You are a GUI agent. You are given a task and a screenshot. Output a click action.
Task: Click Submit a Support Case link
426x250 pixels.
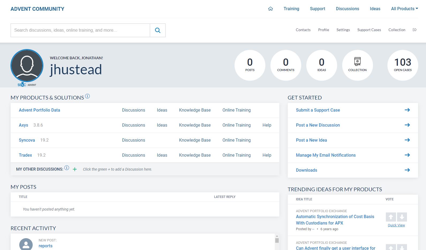[318, 110]
